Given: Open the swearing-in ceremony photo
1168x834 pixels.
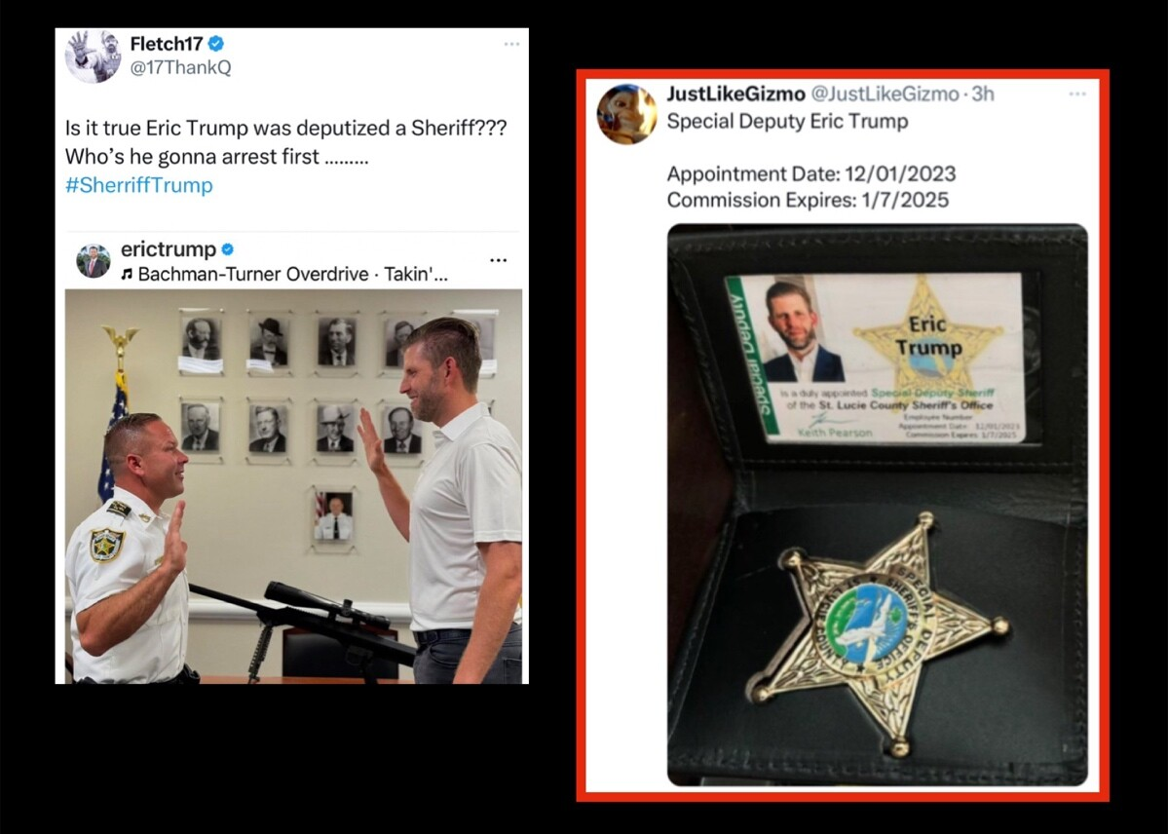Looking at the screenshot, I should (x=293, y=487).
